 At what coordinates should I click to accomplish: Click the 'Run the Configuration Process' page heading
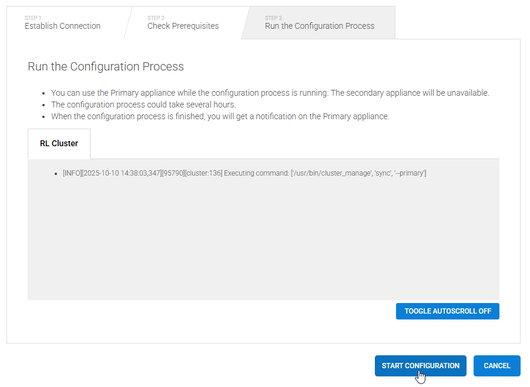106,67
